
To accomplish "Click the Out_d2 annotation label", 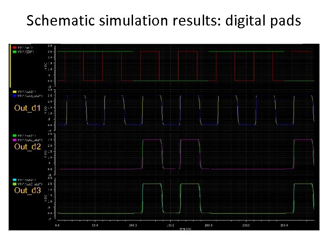I will (27, 147).
